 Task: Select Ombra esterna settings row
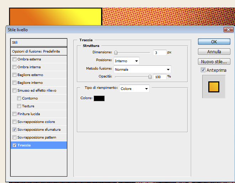tap(39, 59)
